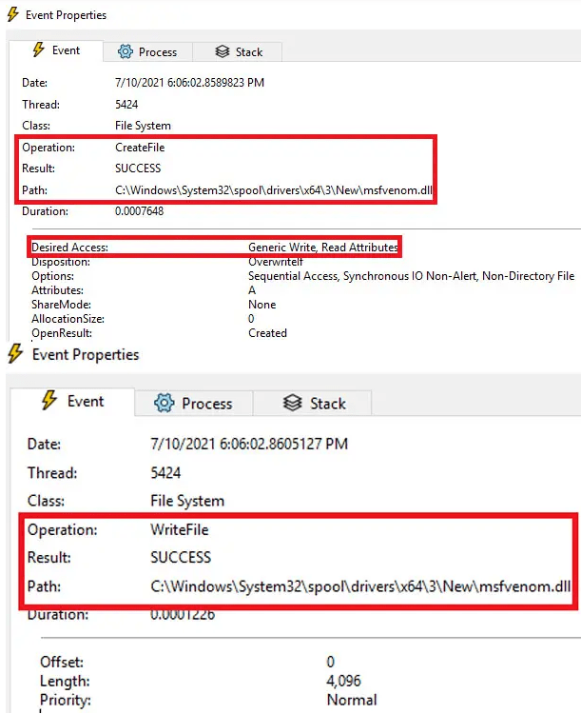This screenshot has height=714, width=581.
Task: Click the layers icon on lower Stack tab
Action: pos(293,403)
